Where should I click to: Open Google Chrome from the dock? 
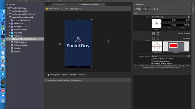3,41
